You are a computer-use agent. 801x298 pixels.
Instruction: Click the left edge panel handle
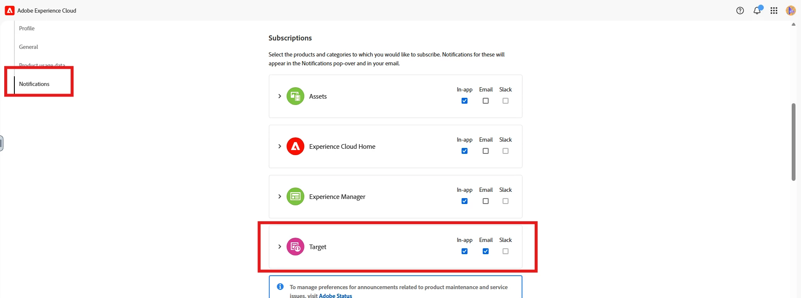tap(1, 143)
